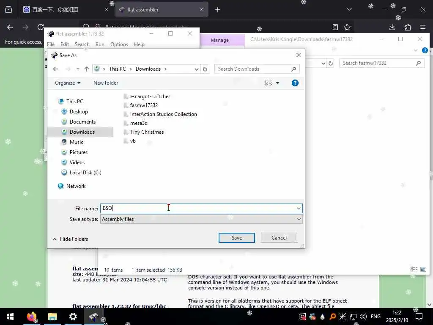
Task: Open the view options dropdown arrow
Action: click(277, 83)
